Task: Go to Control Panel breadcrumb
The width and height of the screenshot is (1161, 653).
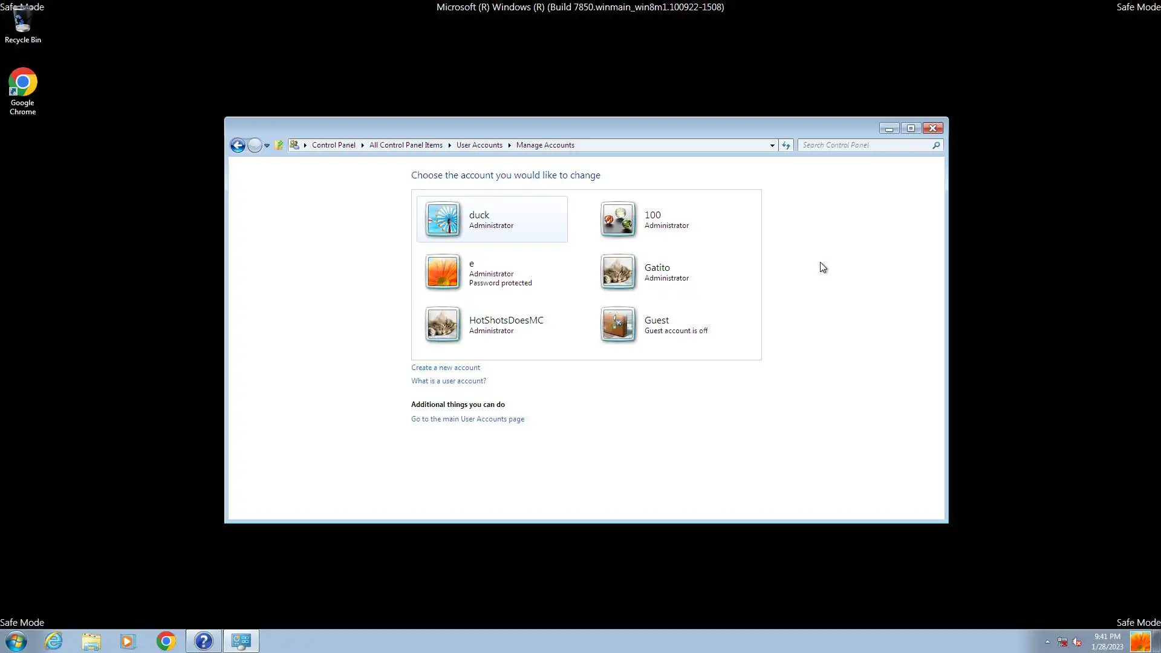Action: tap(333, 145)
